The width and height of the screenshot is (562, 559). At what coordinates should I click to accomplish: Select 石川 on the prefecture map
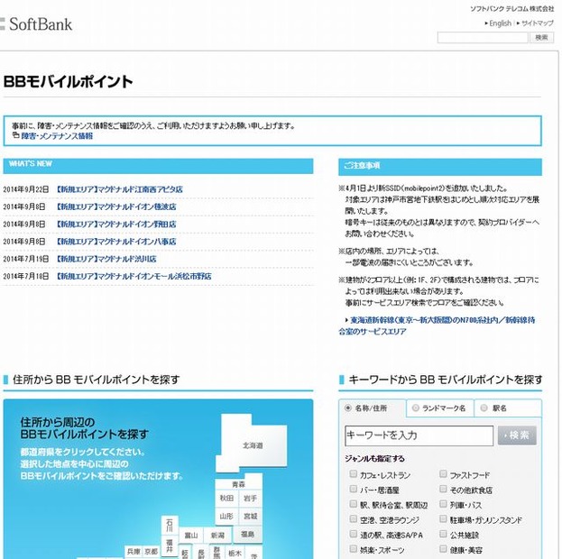170,526
